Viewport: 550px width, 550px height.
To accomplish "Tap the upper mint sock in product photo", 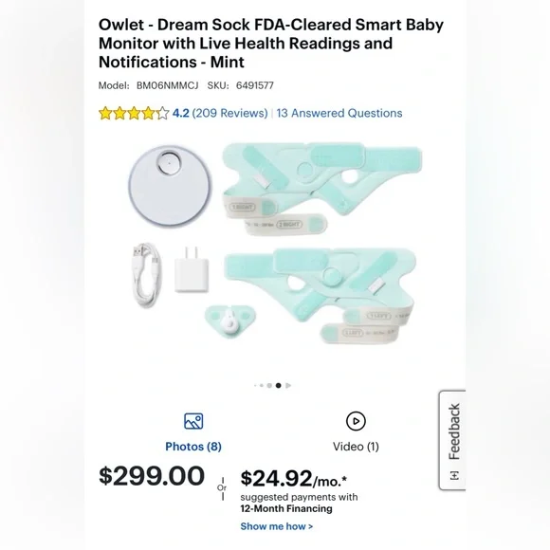I will tap(322, 188).
